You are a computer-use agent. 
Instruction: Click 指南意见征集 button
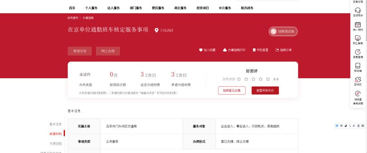click(x=232, y=90)
